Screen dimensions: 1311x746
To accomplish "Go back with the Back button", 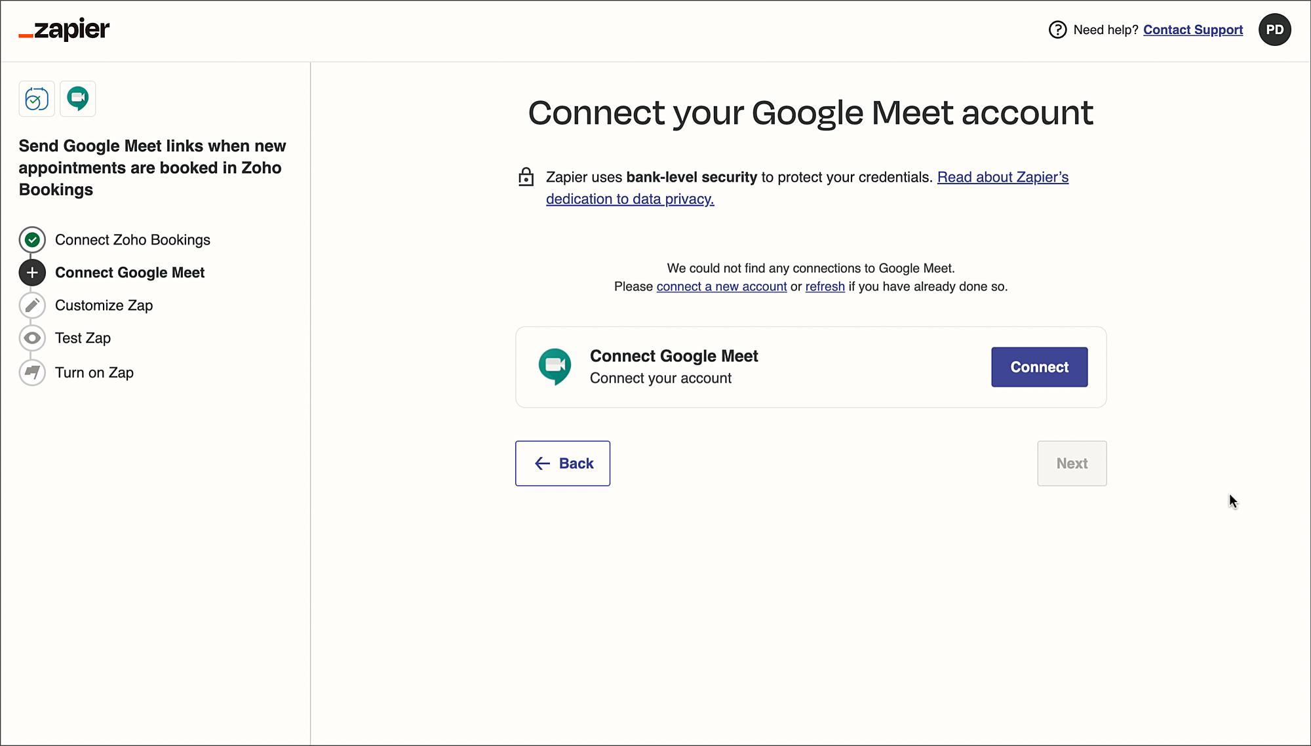I will 562,463.
